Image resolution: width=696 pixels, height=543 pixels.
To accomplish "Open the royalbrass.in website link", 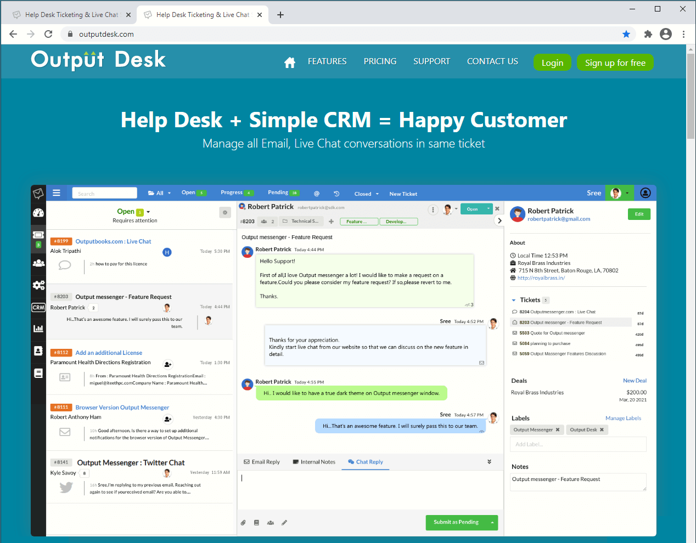I will (541, 278).
